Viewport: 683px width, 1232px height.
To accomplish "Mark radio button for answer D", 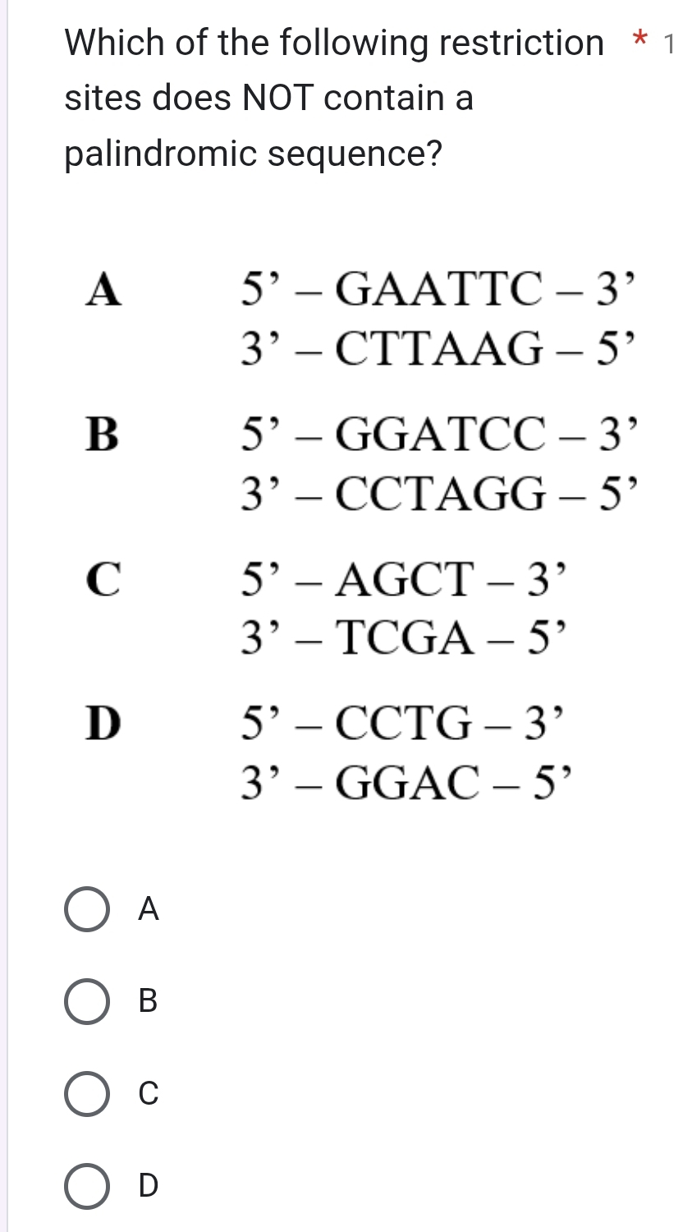I will coord(87,1186).
